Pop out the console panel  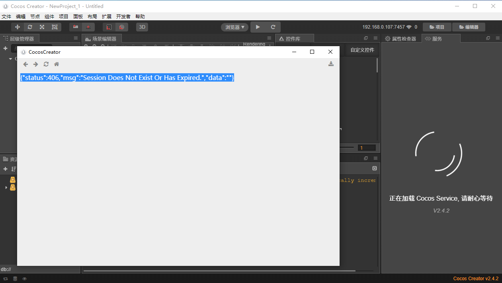pos(366,158)
